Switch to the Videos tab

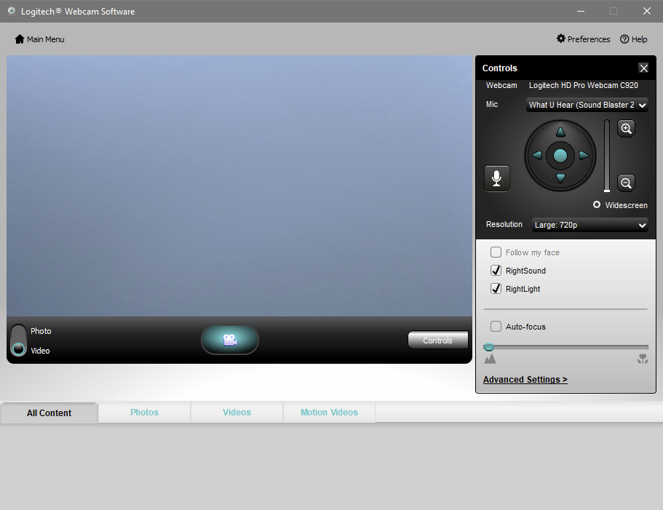pyautogui.click(x=237, y=412)
